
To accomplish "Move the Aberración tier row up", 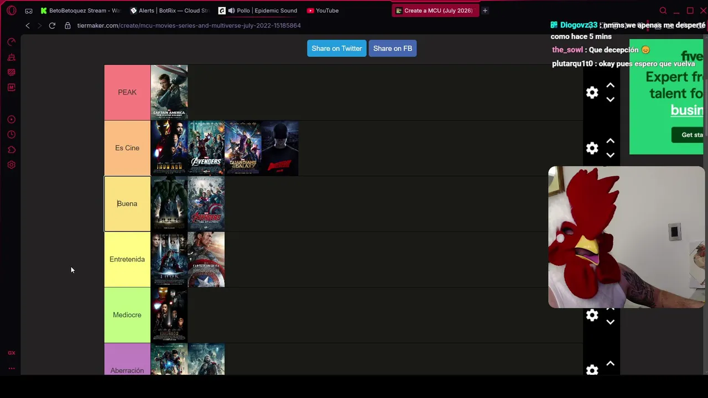I will click(x=610, y=363).
